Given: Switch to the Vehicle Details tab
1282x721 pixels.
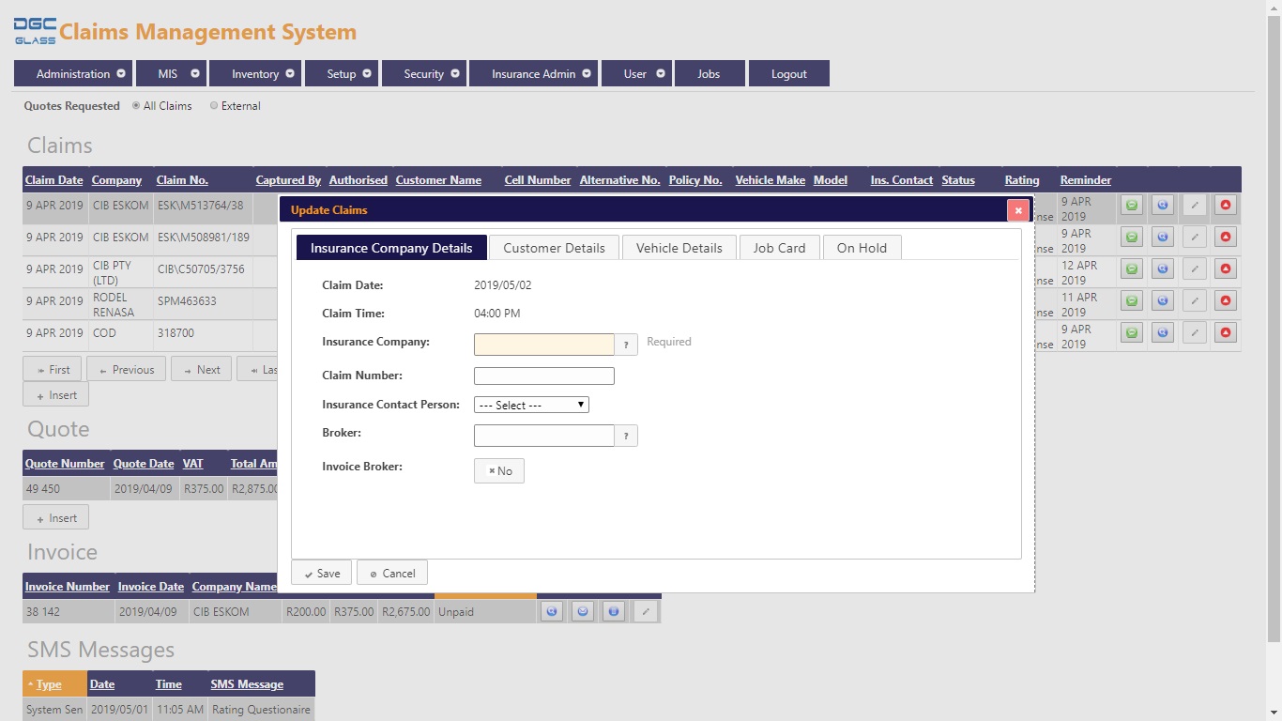Looking at the screenshot, I should point(679,247).
